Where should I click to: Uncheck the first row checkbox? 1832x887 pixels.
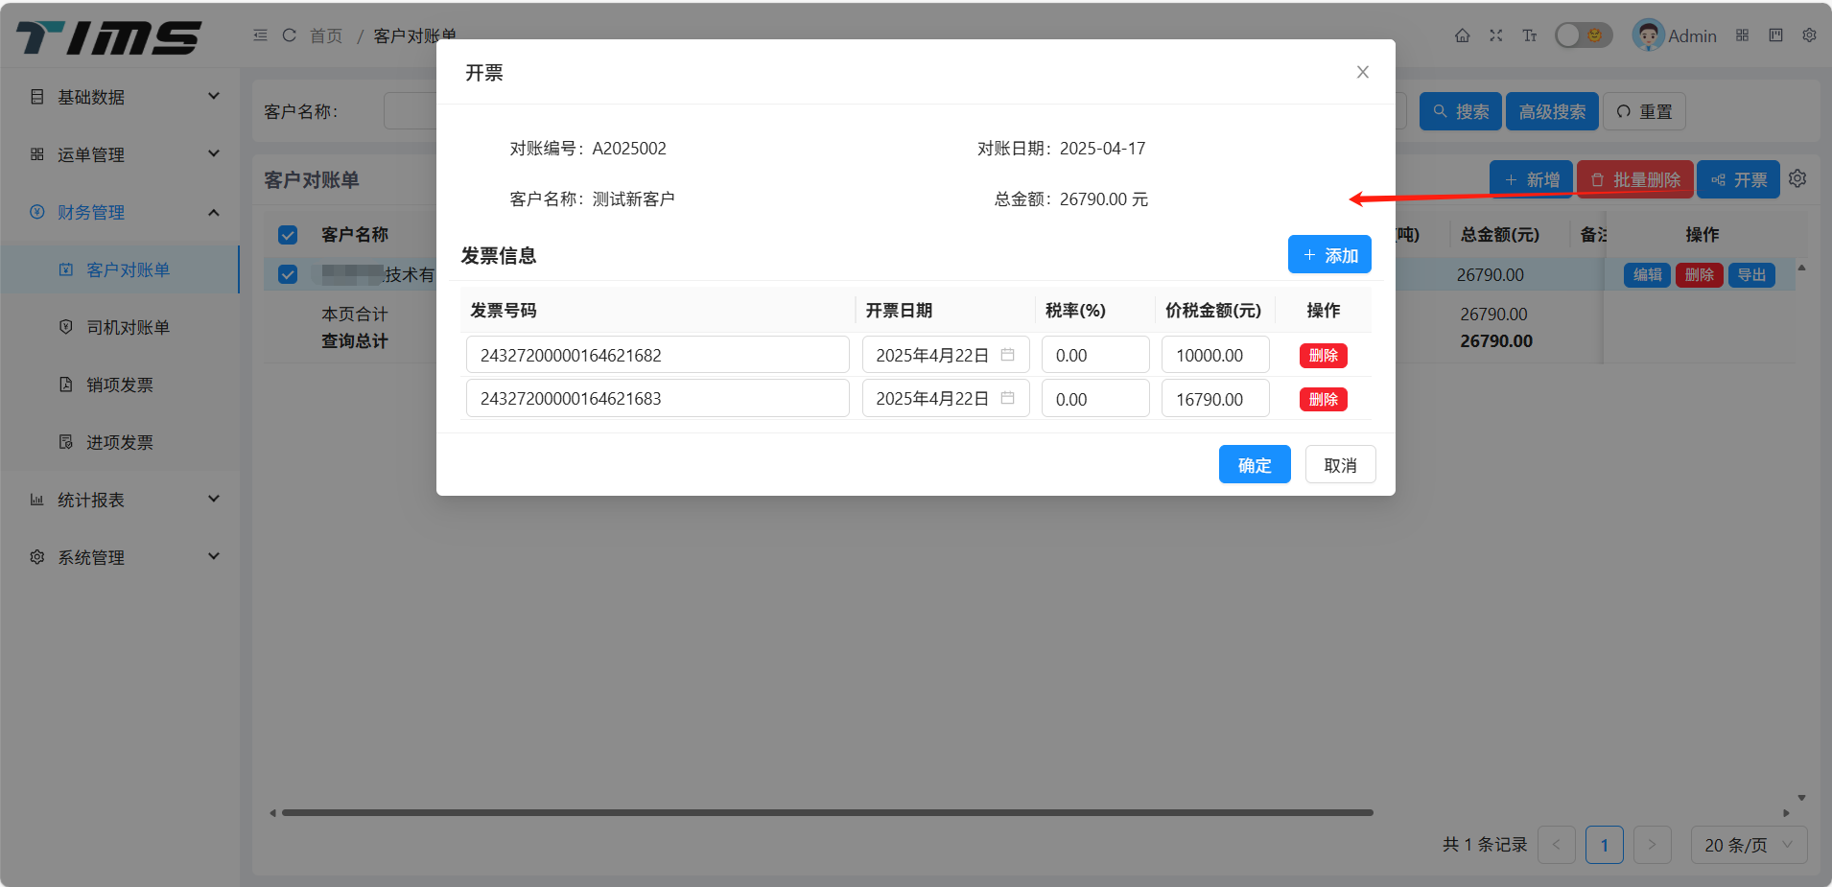pyautogui.click(x=288, y=275)
